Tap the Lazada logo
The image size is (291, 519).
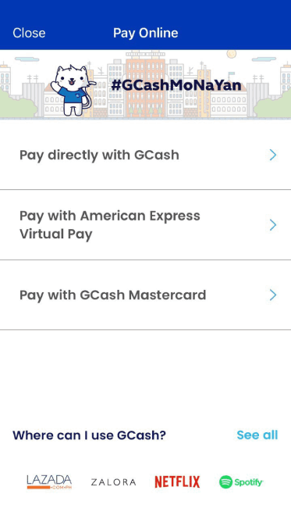(x=49, y=482)
